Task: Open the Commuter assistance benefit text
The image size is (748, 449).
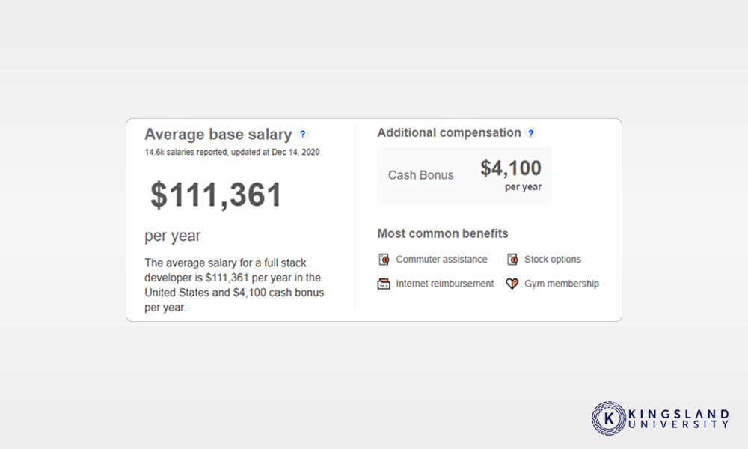Action: coord(442,259)
